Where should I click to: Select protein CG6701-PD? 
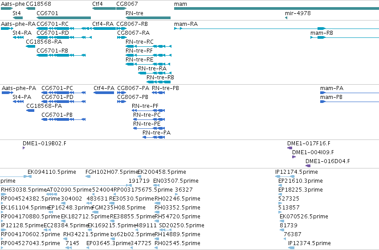[x=64, y=102]
